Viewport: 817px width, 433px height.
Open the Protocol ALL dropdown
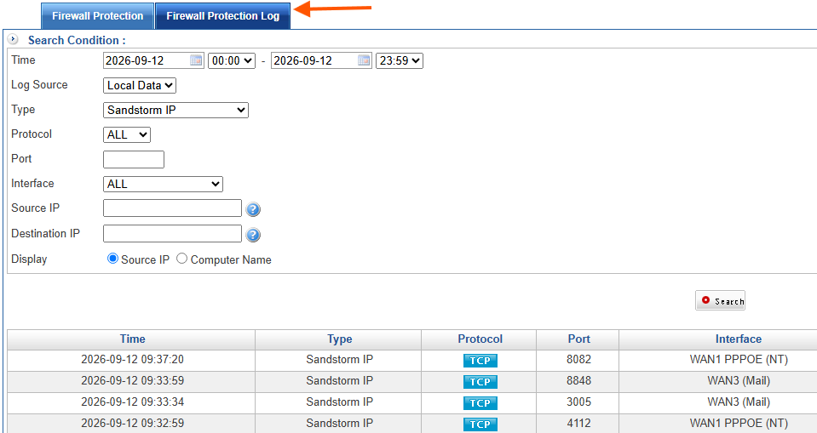[x=127, y=134]
